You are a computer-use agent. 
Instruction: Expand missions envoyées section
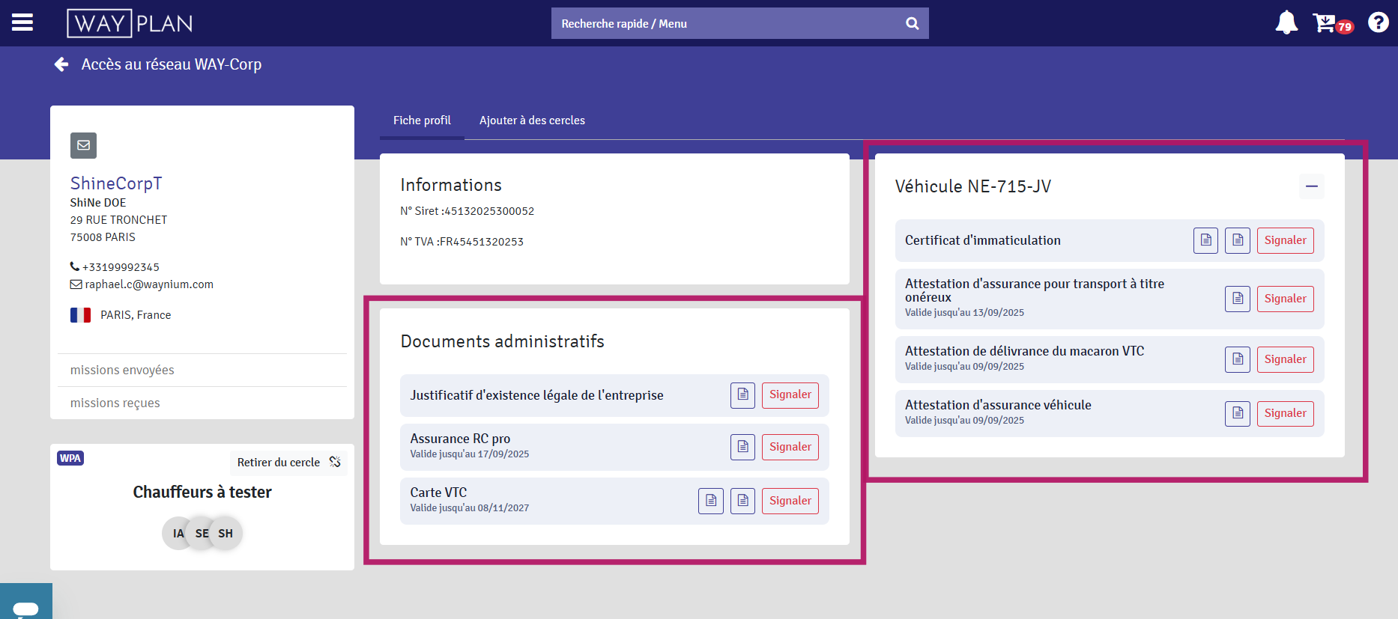point(122,370)
